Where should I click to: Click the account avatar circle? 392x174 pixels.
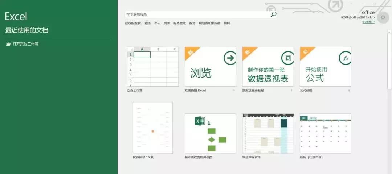coord(383,17)
